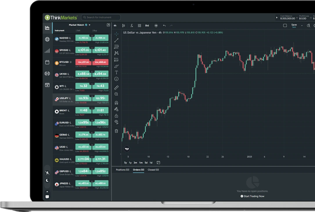
Task: Click the add compare plus icon
Action: [x=156, y=26]
